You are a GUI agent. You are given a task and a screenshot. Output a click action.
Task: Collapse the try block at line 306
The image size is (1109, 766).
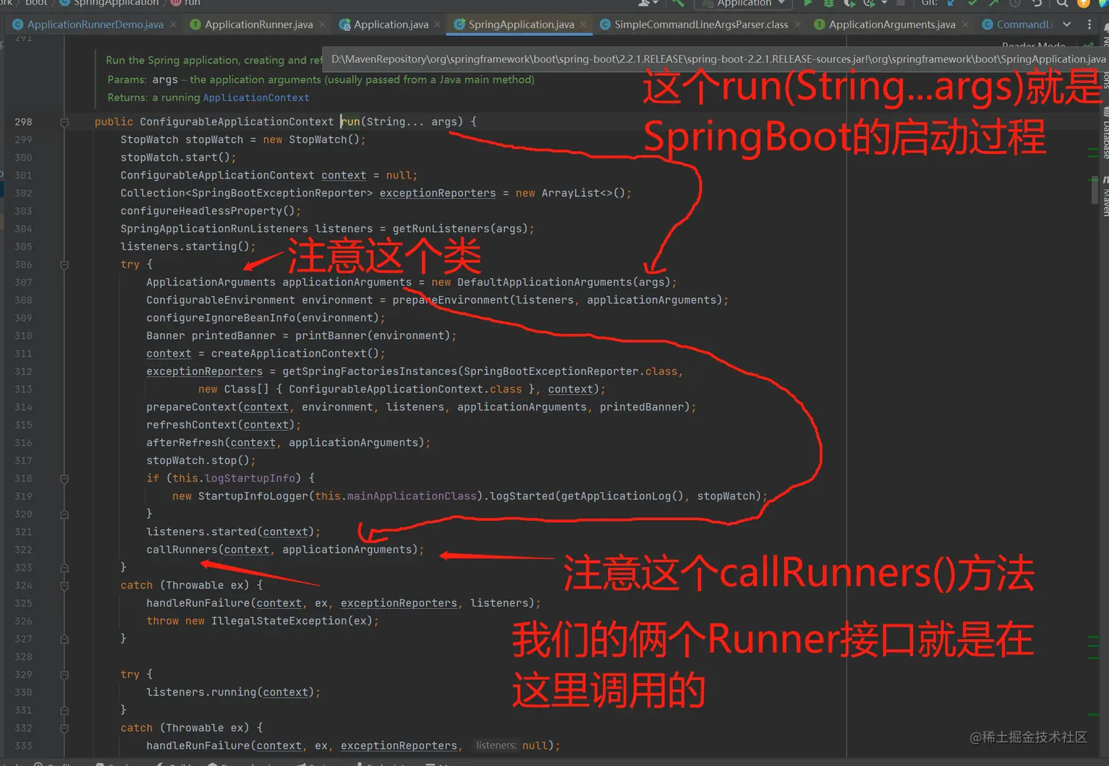click(64, 263)
